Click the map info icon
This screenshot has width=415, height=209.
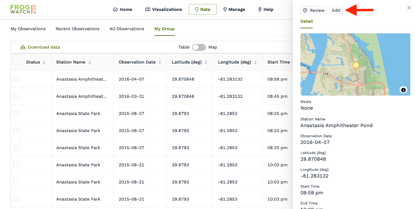[x=403, y=90]
